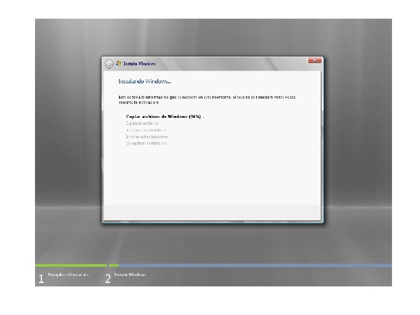Screen dimensions: 420x315
Task: Click the blue remaining stage 2 progress bar
Action: (x=256, y=265)
